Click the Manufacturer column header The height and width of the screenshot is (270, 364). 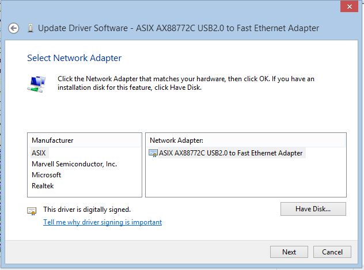85,140
